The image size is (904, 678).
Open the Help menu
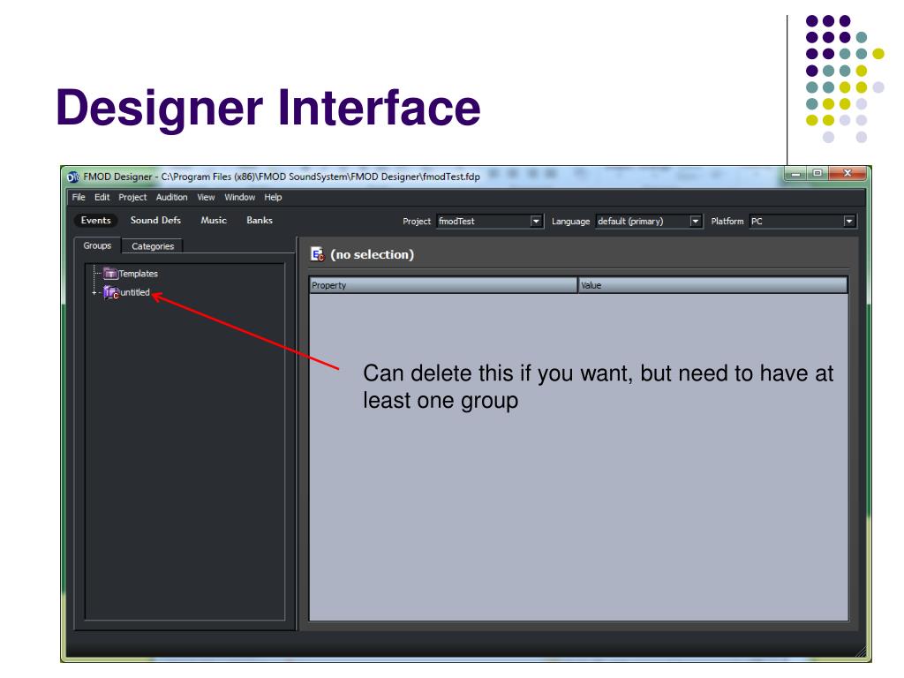[274, 197]
